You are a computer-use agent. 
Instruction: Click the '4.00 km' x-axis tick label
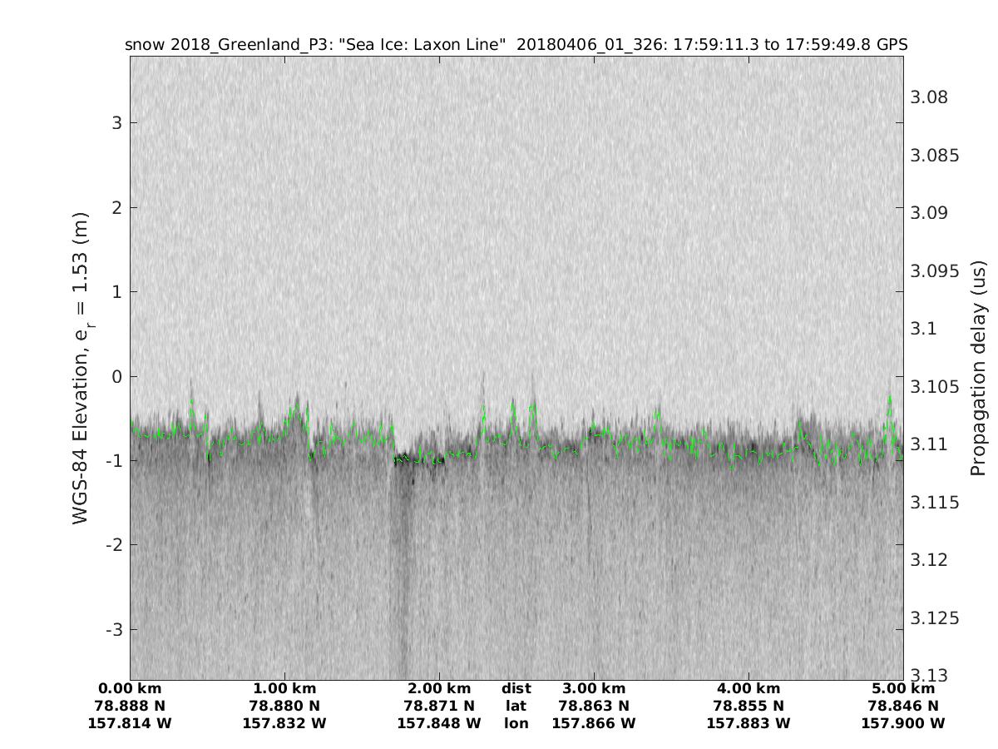(x=748, y=689)
